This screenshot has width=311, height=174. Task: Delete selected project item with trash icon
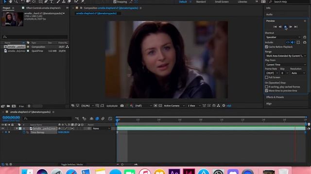pyautogui.click(x=29, y=106)
